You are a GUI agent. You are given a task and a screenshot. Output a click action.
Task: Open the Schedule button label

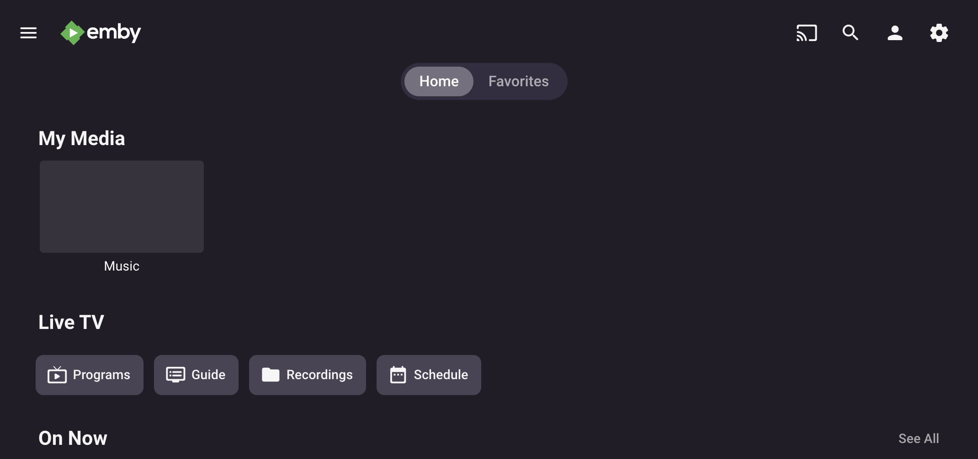point(441,375)
